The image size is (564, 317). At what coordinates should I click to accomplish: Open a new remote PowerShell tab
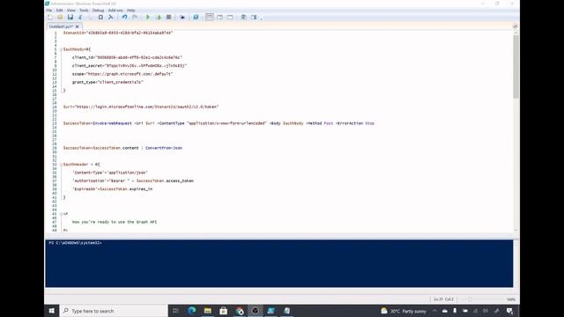click(x=182, y=18)
